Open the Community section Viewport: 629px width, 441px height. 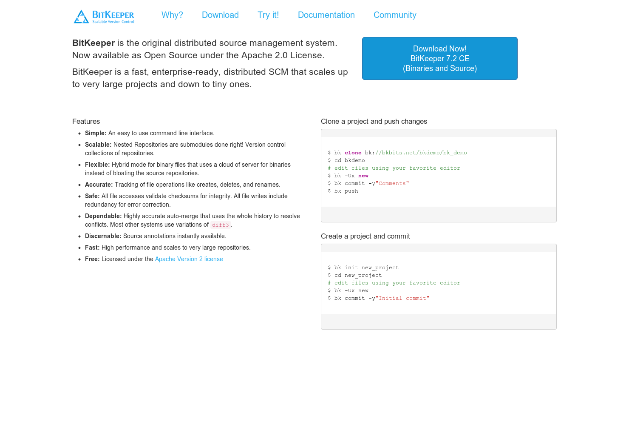pyautogui.click(x=395, y=15)
